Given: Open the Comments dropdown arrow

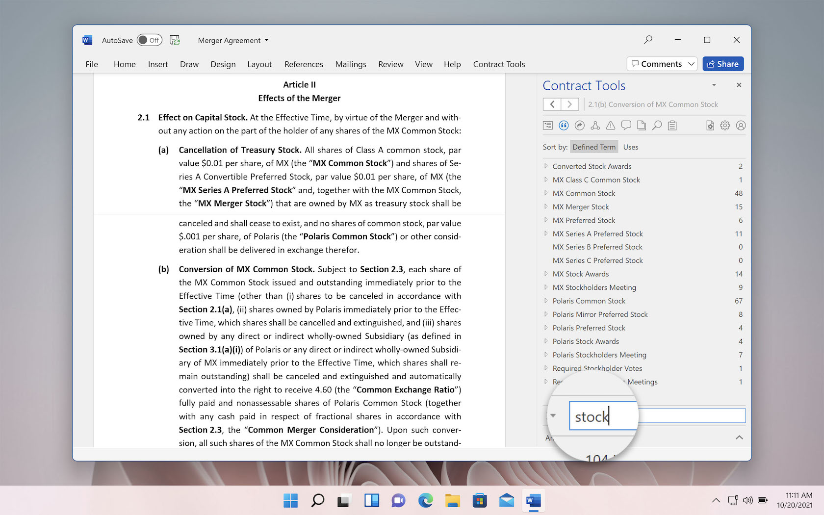Looking at the screenshot, I should pyautogui.click(x=691, y=64).
